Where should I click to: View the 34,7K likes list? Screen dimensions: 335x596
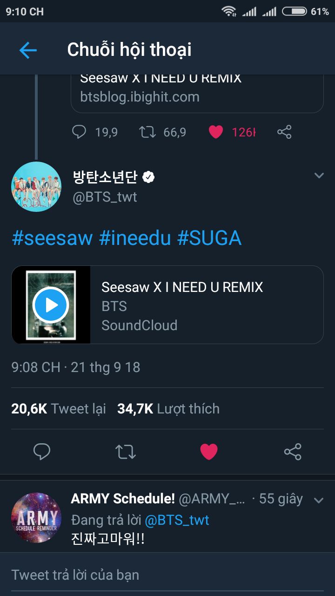[x=168, y=409]
